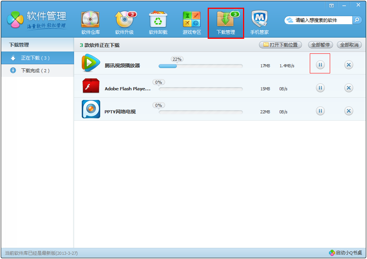This screenshot has width=367, height=259.
Task: Click the 全部暂停 button
Action: (x=320, y=45)
